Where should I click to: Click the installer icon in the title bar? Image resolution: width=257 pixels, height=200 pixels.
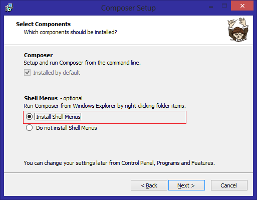(9, 8)
